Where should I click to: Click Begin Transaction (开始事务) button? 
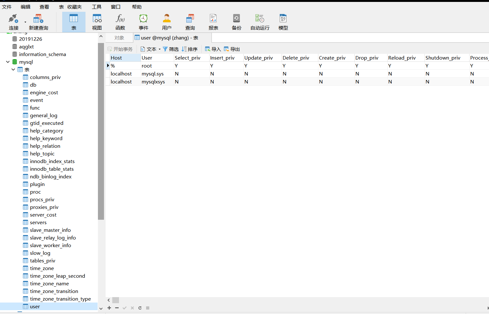click(x=120, y=49)
